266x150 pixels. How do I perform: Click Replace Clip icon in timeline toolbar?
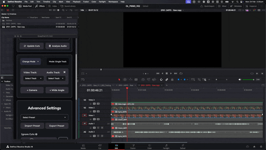point(154,80)
